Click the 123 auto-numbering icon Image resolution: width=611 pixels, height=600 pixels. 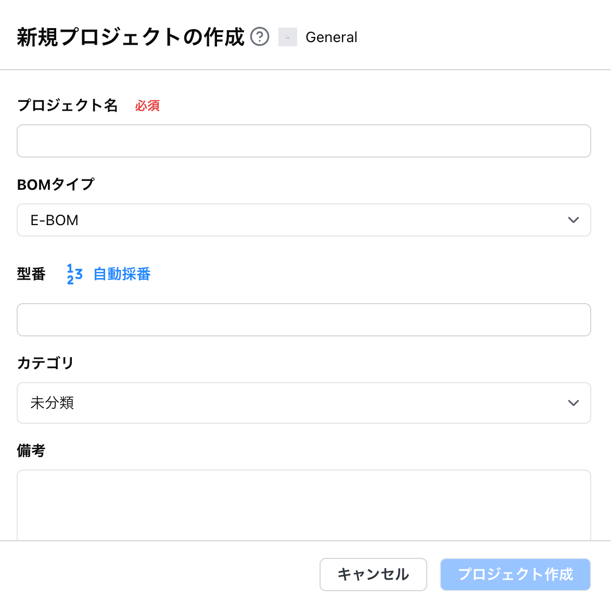[74, 274]
